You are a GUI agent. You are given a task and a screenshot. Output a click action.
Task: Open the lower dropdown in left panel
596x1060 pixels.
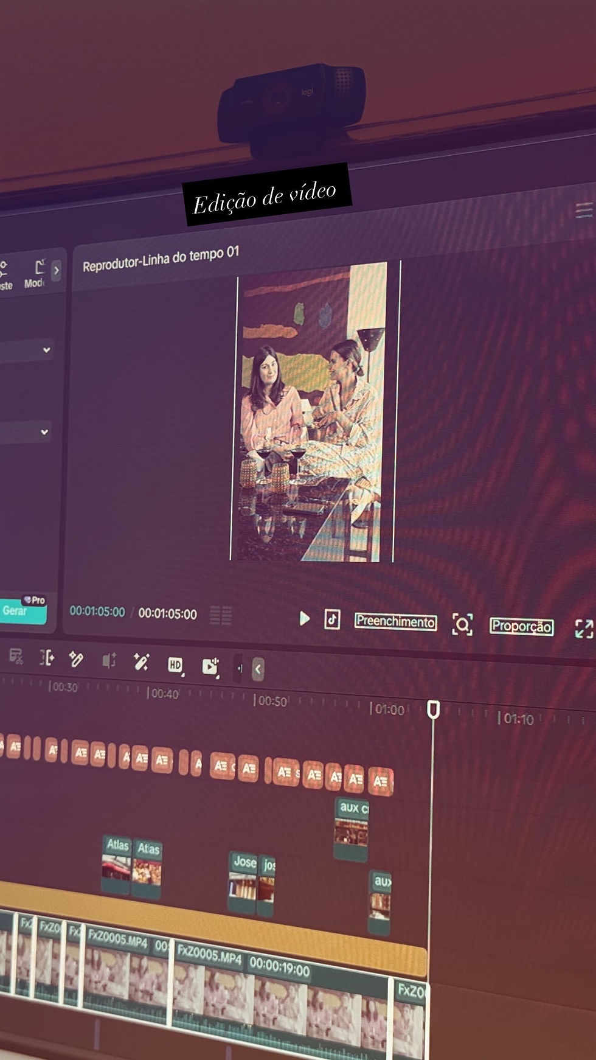(x=26, y=432)
